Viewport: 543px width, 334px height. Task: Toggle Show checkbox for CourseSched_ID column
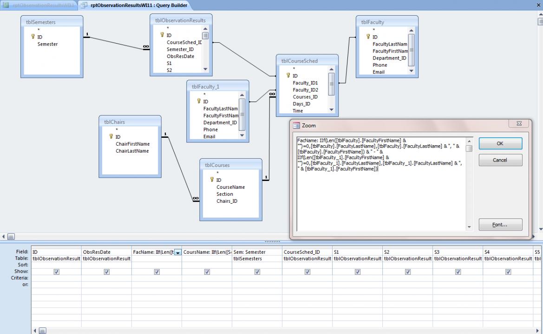click(x=307, y=272)
